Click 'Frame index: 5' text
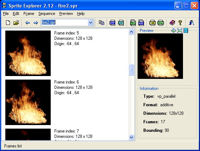This screenshot has height=151, width=200. point(67,33)
